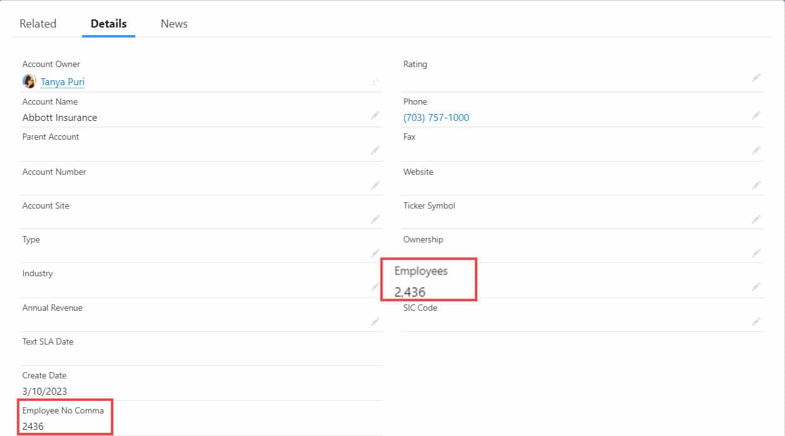Edit the SIC Code field

tap(756, 321)
